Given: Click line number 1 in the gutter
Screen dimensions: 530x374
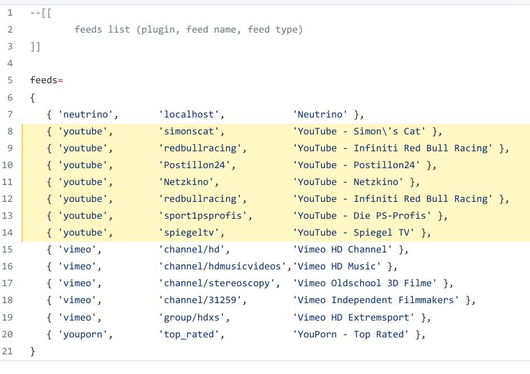Looking at the screenshot, I should (x=10, y=12).
